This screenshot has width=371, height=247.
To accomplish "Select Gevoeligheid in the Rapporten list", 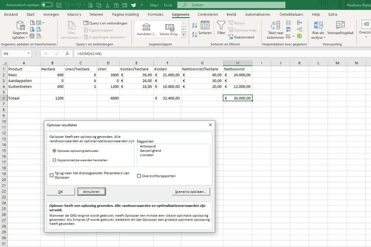I will click(149, 150).
